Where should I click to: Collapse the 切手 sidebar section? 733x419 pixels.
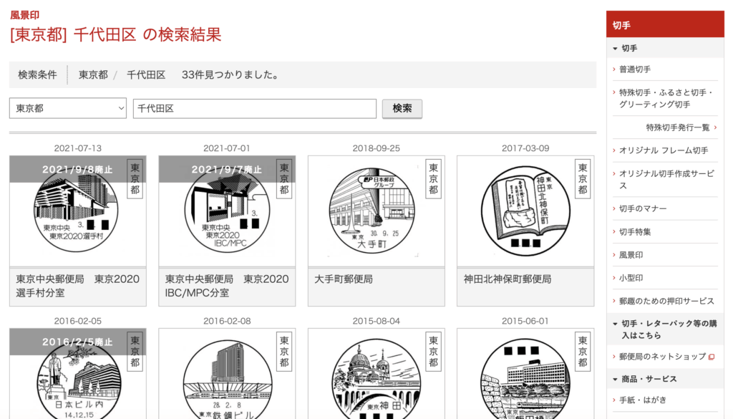click(629, 48)
